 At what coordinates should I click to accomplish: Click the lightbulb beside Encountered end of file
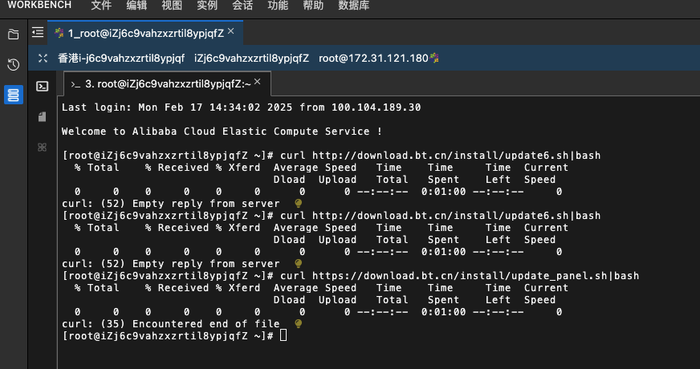[298, 324]
